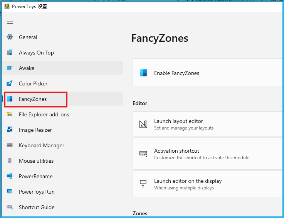Open the FancyZones sidebar item
The width and height of the screenshot is (284, 218).
pyautogui.click(x=33, y=99)
